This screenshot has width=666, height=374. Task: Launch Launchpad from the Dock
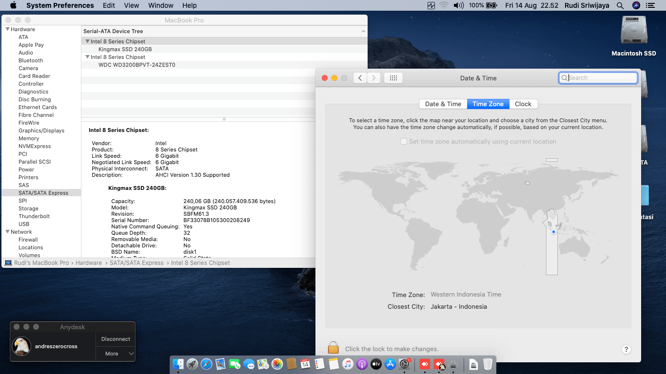click(193, 364)
